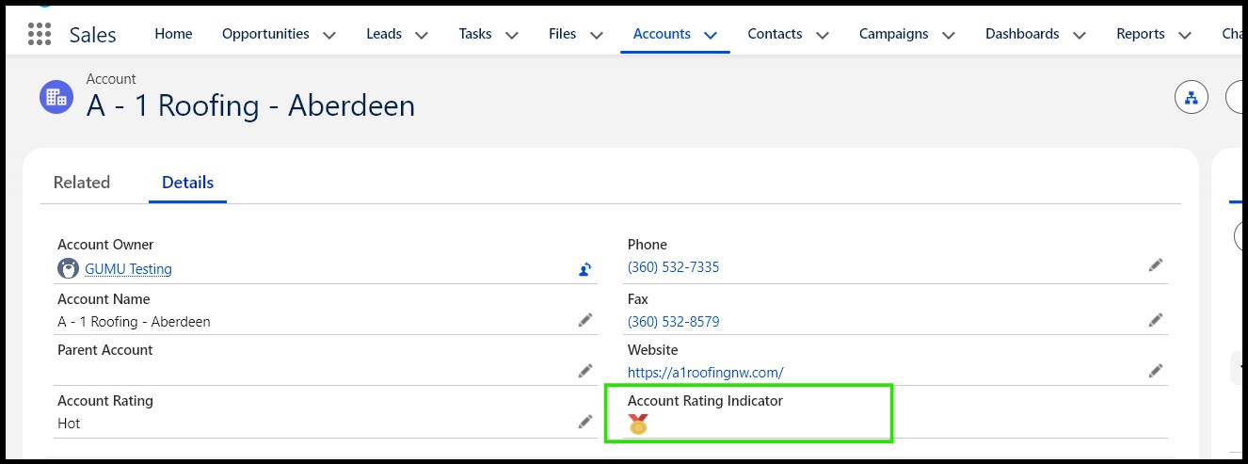This screenshot has height=464, width=1248.
Task: Open the a1roofingnw.com website link
Action: (x=705, y=373)
